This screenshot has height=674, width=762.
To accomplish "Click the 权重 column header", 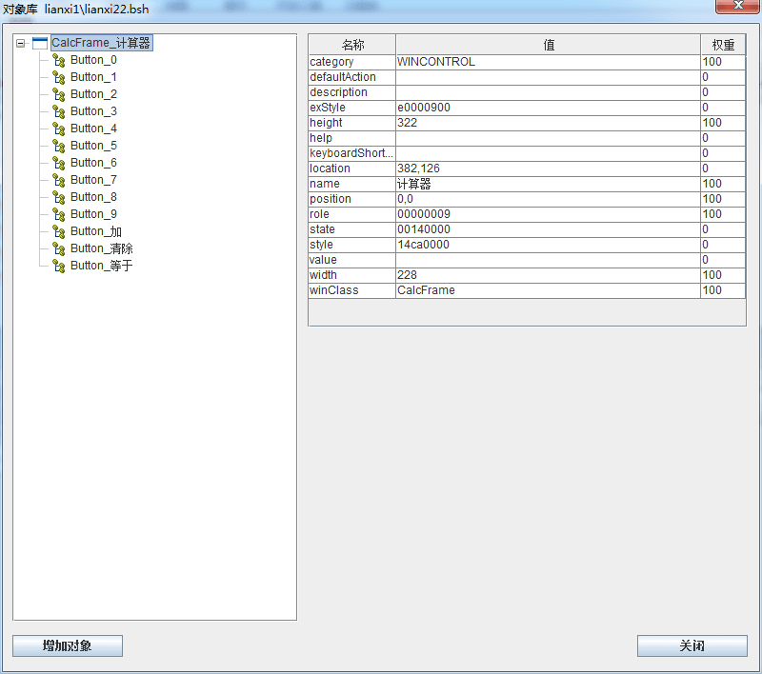I will pyautogui.click(x=723, y=45).
